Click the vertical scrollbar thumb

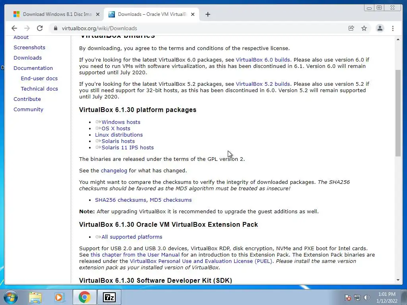(x=398, y=113)
